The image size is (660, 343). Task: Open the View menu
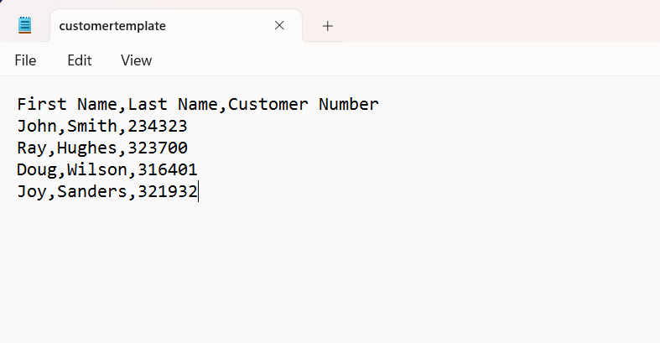pos(136,60)
